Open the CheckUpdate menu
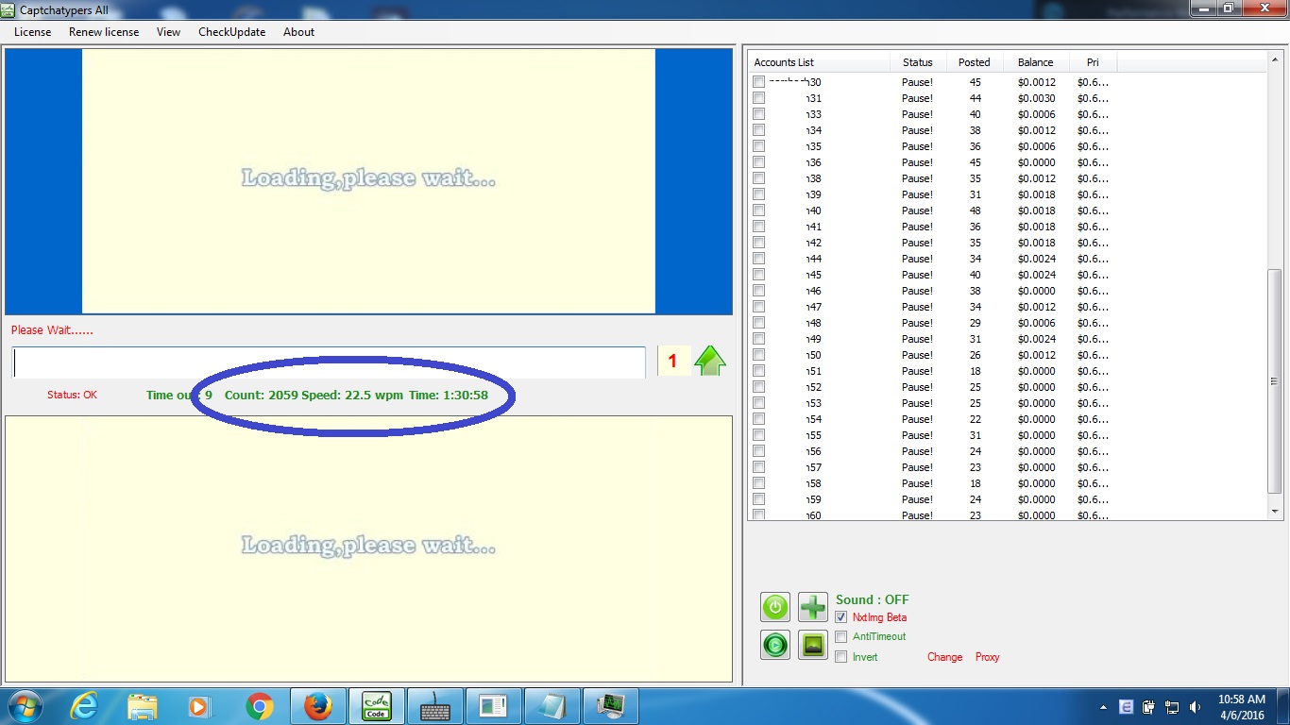The height and width of the screenshot is (725, 1290). 231,32
